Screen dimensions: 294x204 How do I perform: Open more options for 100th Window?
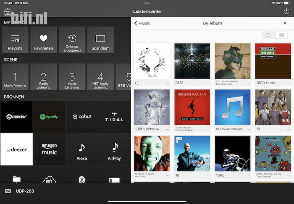pos(167,129)
